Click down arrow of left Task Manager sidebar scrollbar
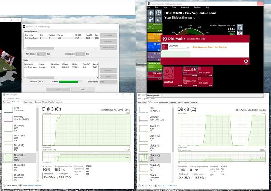The image size is (271, 191). click(x=37, y=181)
